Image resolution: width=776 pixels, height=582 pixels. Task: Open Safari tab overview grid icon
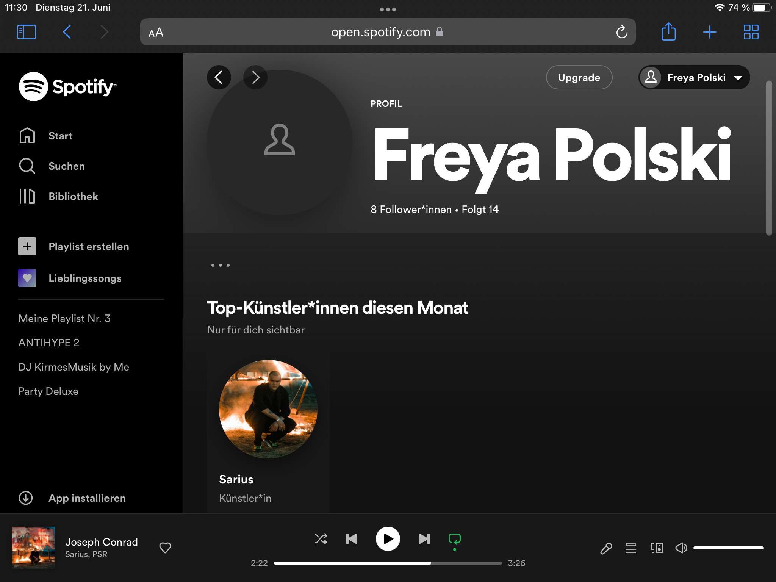[x=751, y=32]
